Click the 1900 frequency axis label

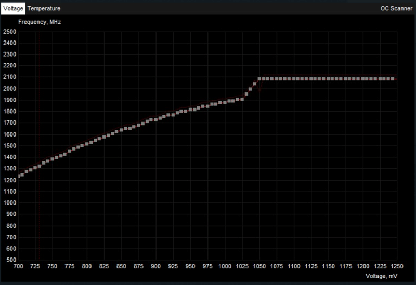click(9, 100)
